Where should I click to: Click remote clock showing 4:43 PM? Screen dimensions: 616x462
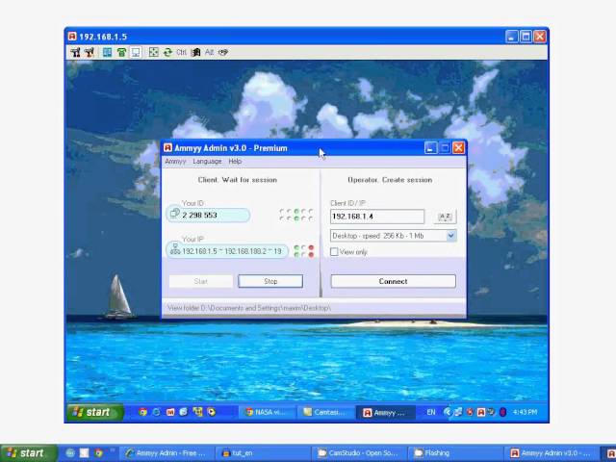tap(525, 412)
